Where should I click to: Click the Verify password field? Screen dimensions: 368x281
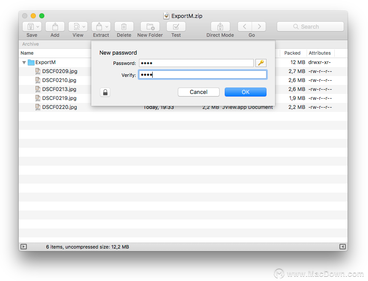coord(203,75)
